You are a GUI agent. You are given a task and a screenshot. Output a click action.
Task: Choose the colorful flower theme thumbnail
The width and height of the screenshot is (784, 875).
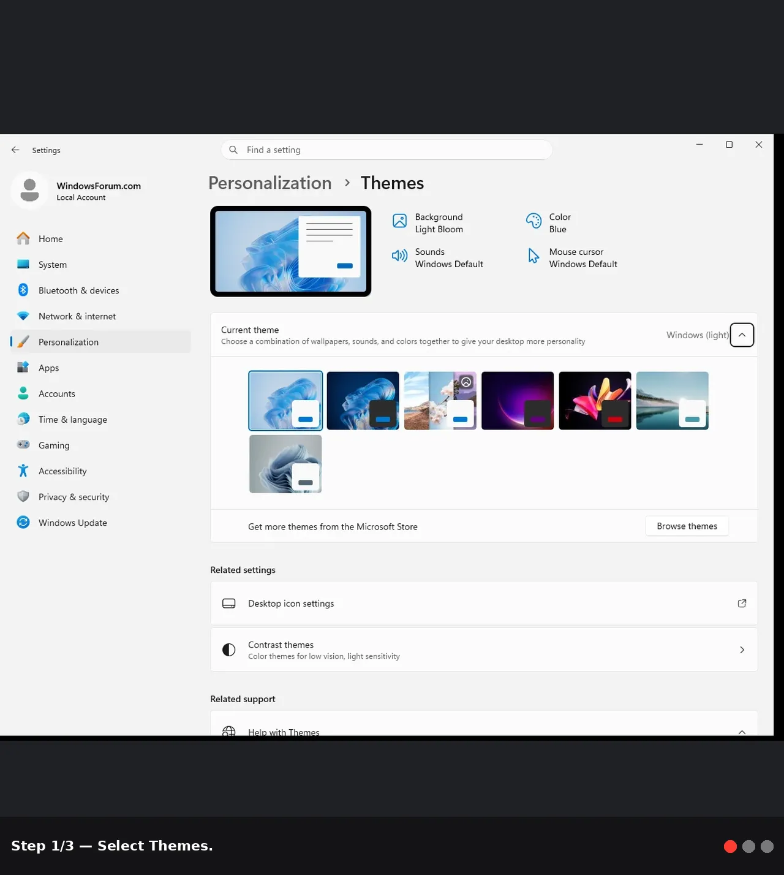595,401
